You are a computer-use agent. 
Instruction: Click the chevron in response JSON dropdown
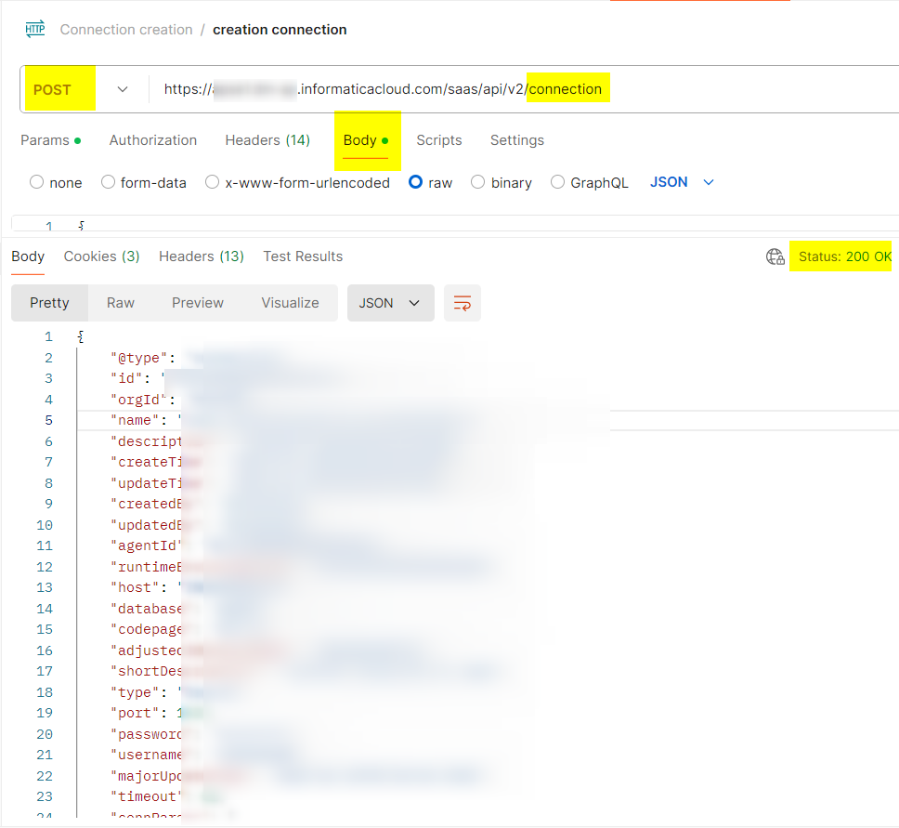coord(414,303)
